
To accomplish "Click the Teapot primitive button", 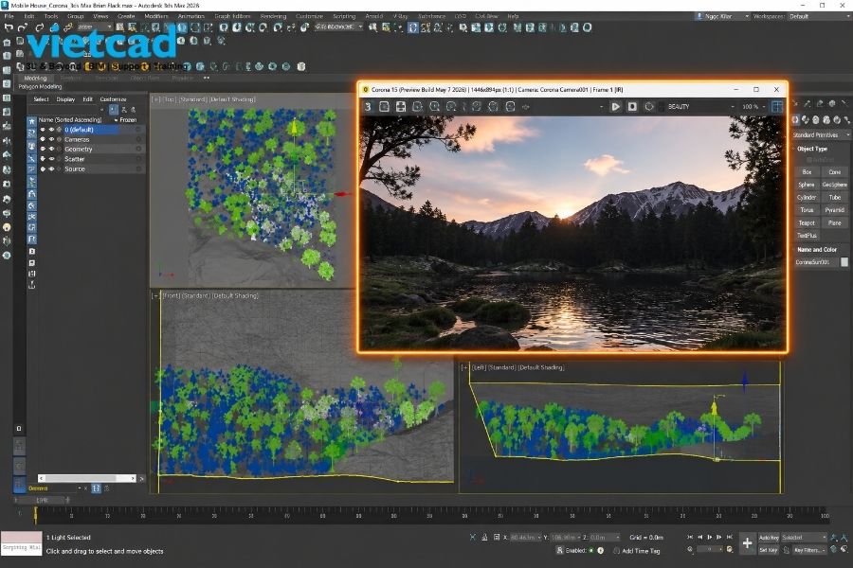I will coord(807,222).
